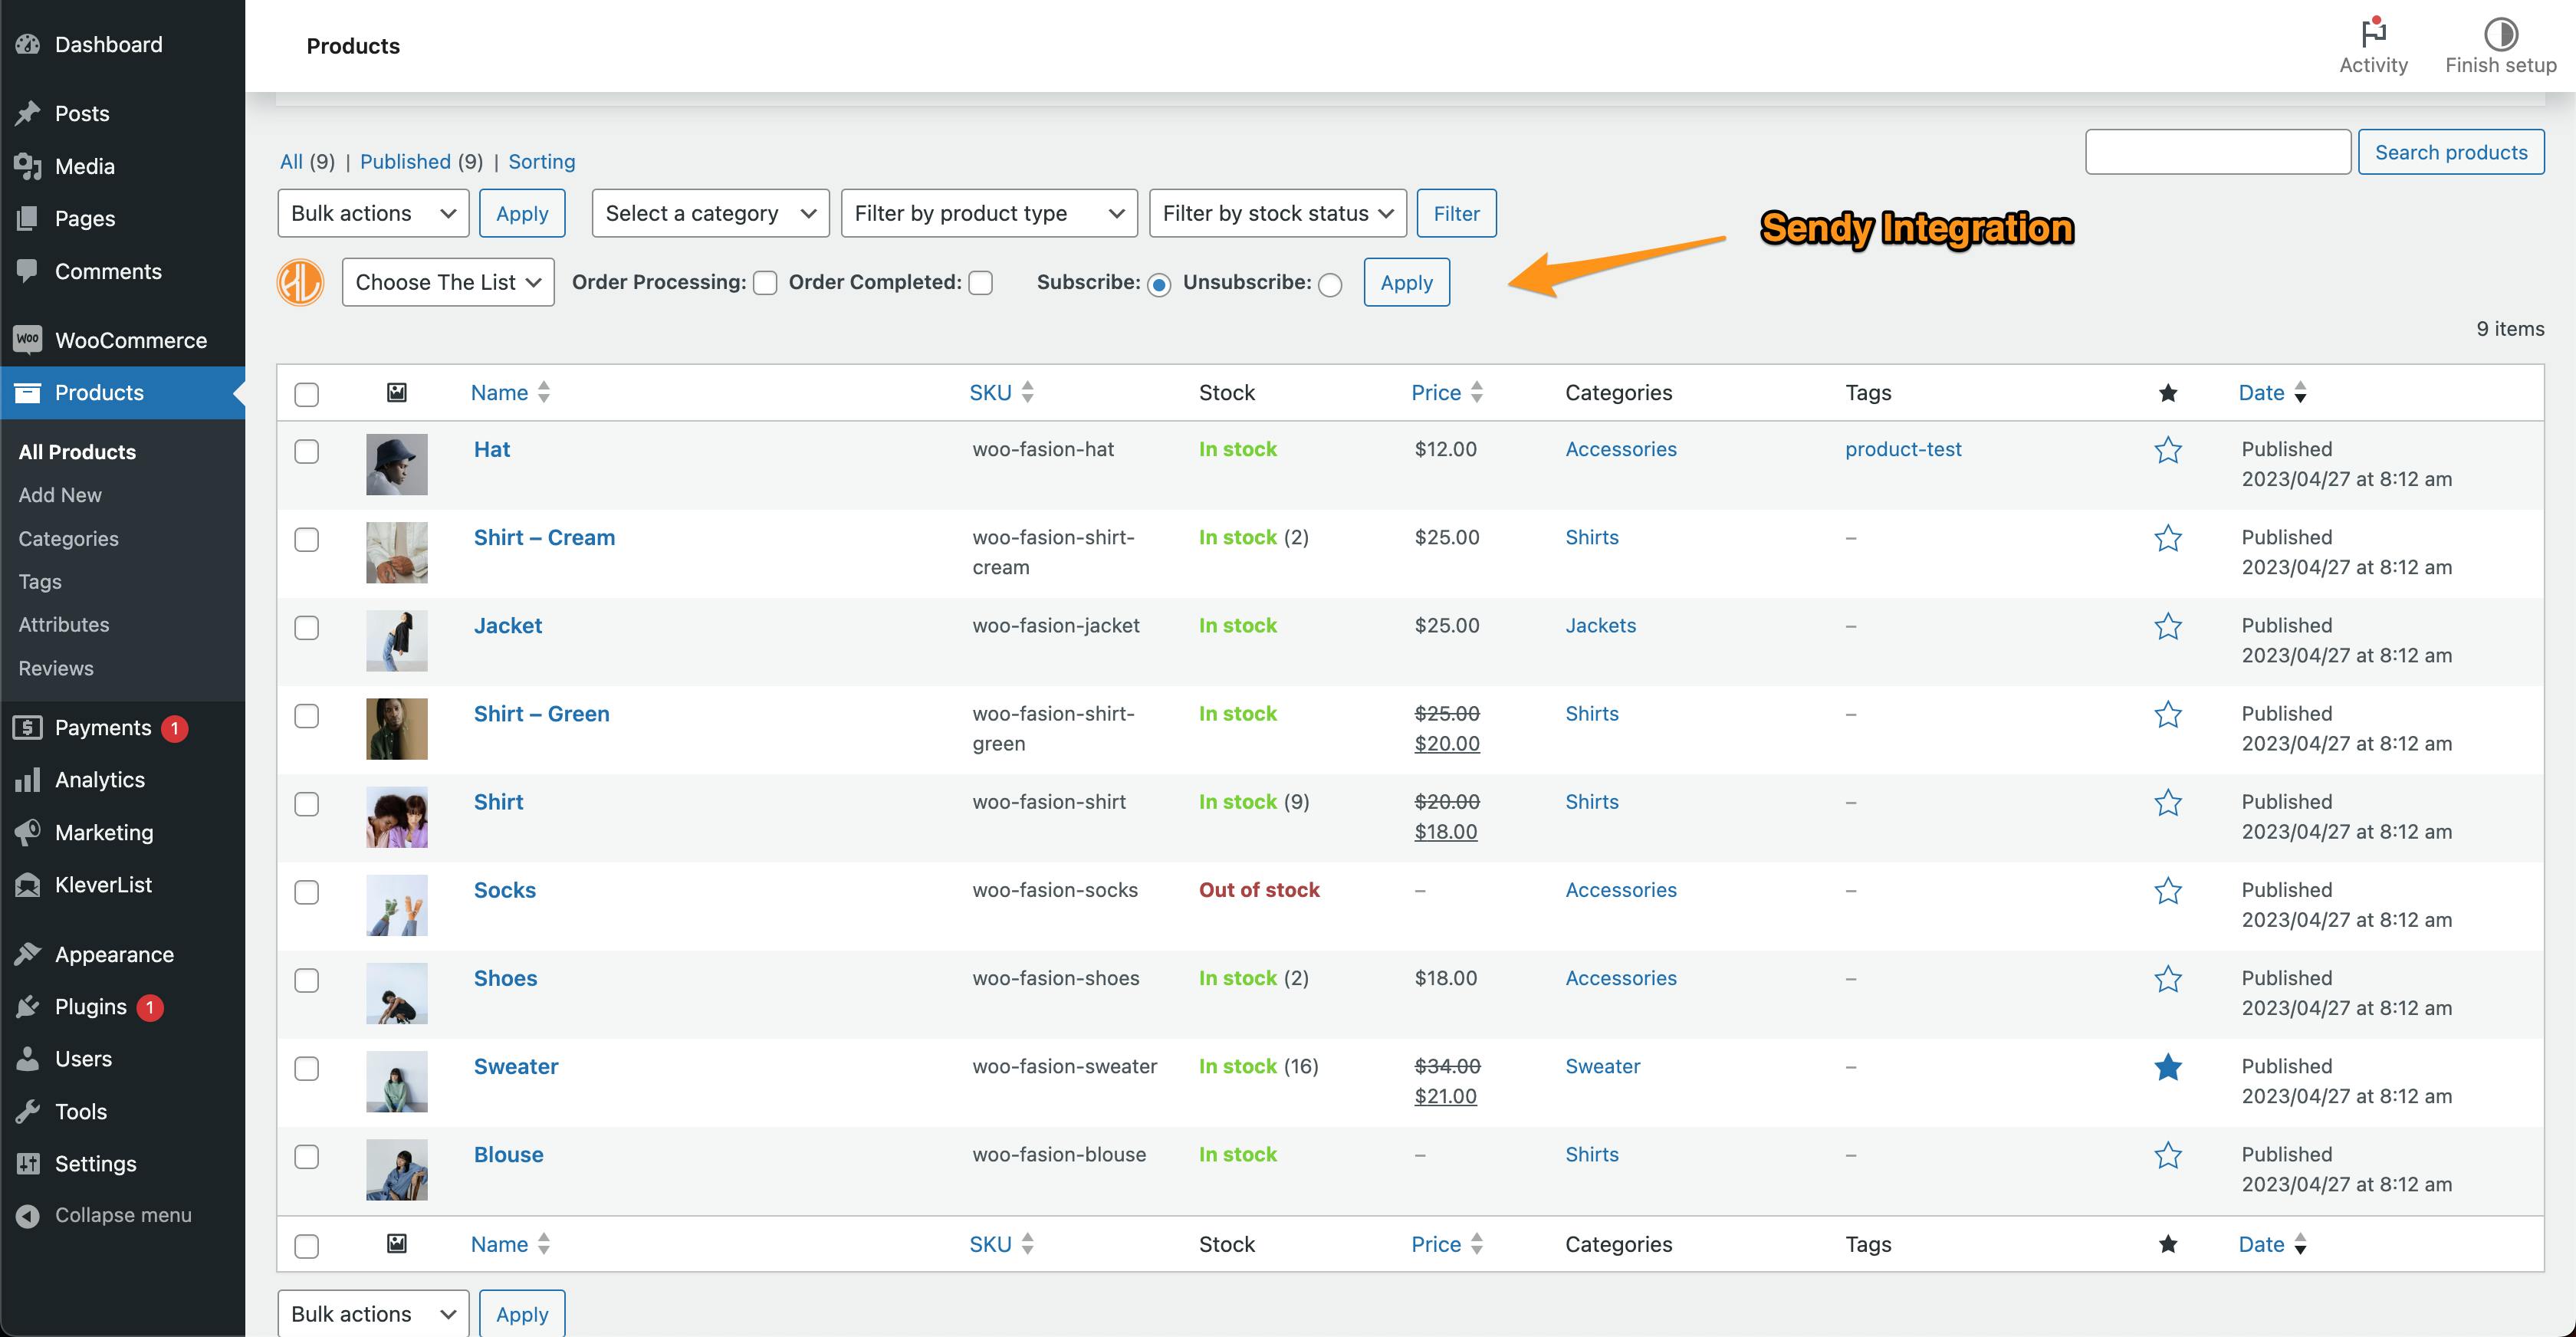Sort by Name using header arrows
This screenshot has height=1337, width=2576.
[543, 392]
